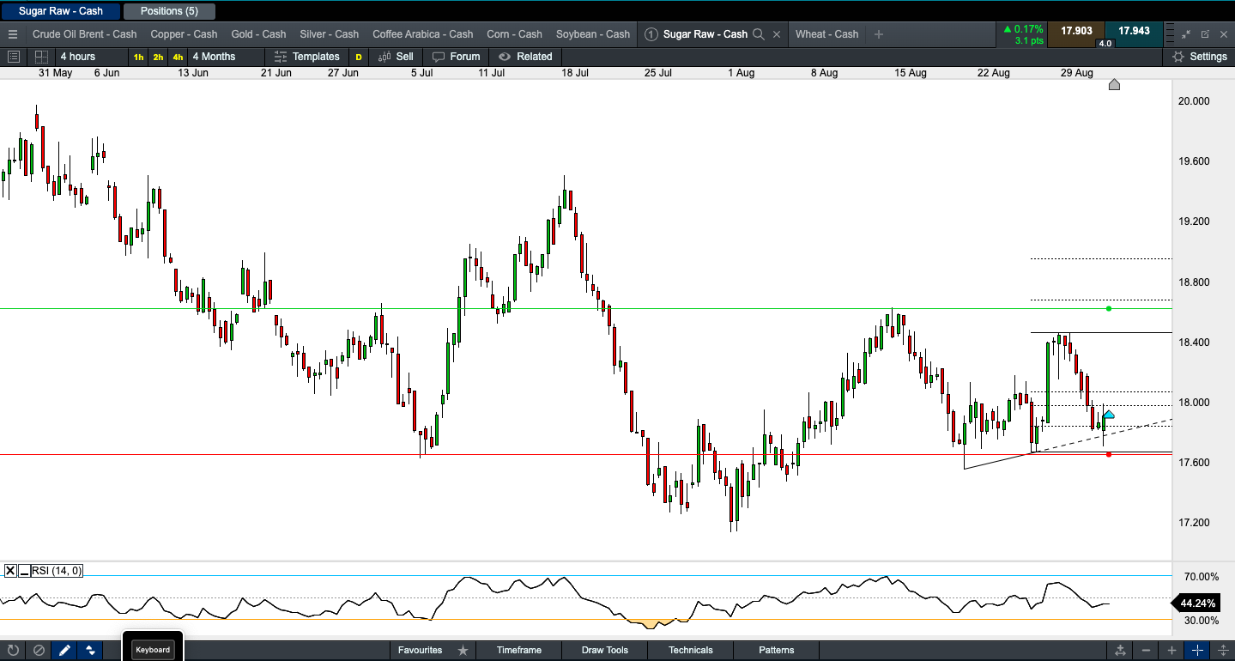Open the Positions (5) tab

pyautogui.click(x=169, y=11)
